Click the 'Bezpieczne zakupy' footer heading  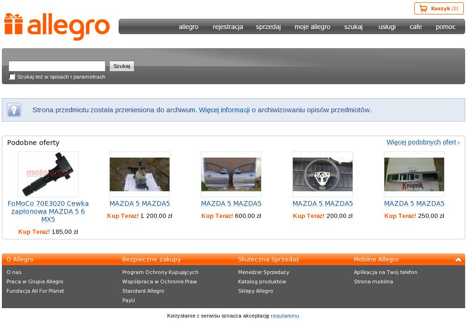tap(152, 260)
